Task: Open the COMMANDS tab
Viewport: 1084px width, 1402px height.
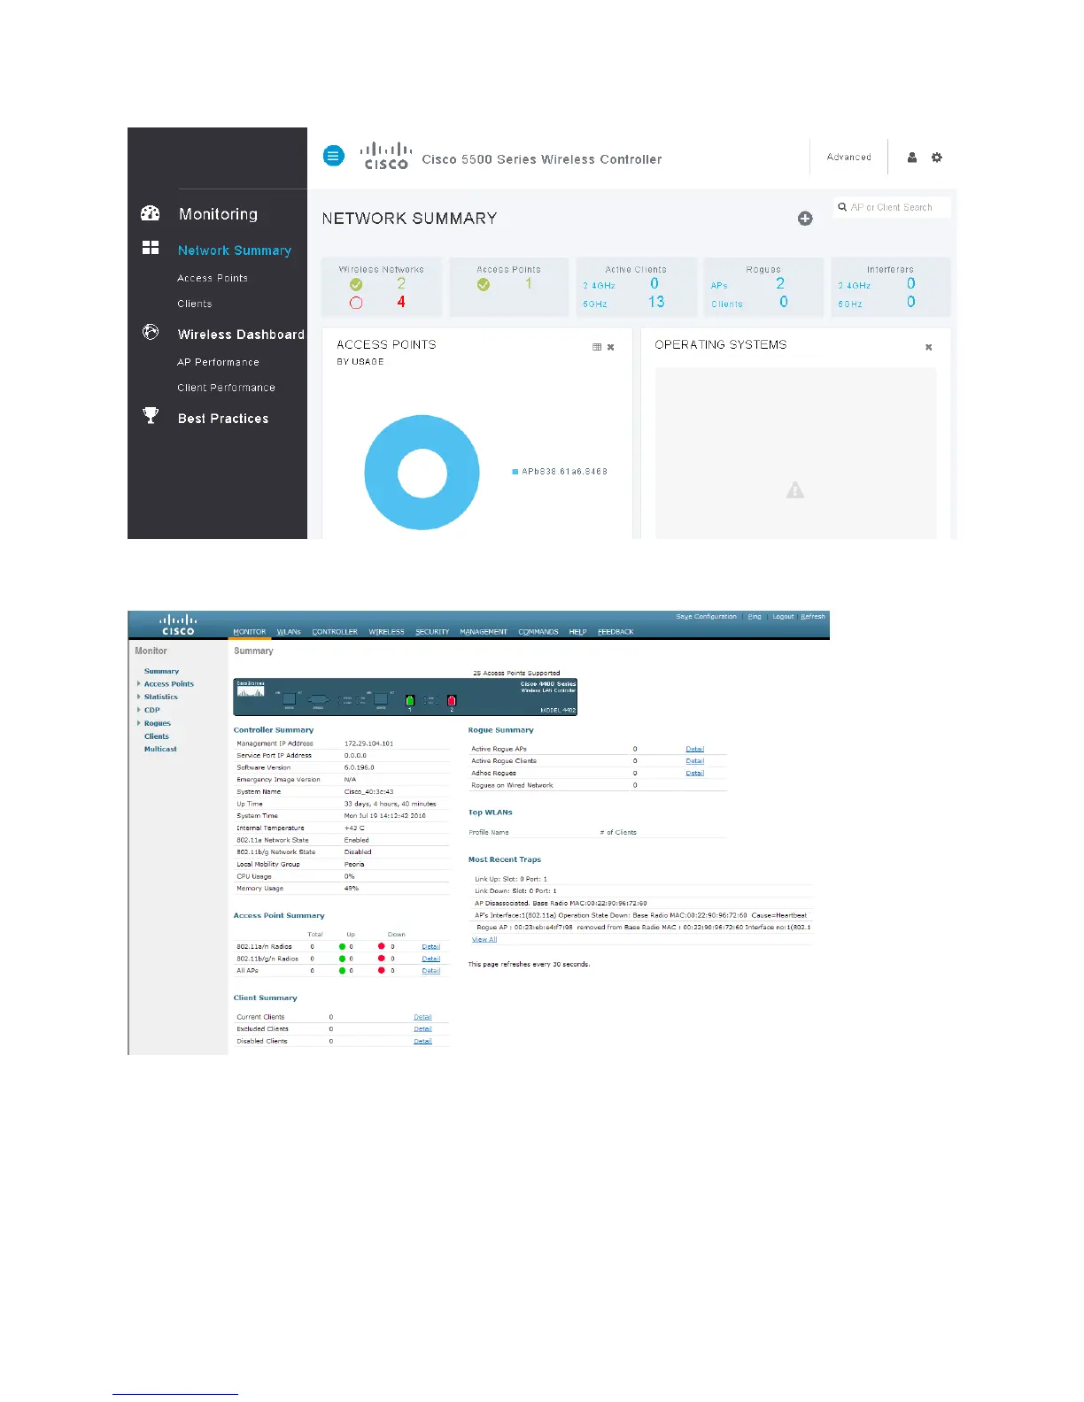Action: tap(538, 632)
